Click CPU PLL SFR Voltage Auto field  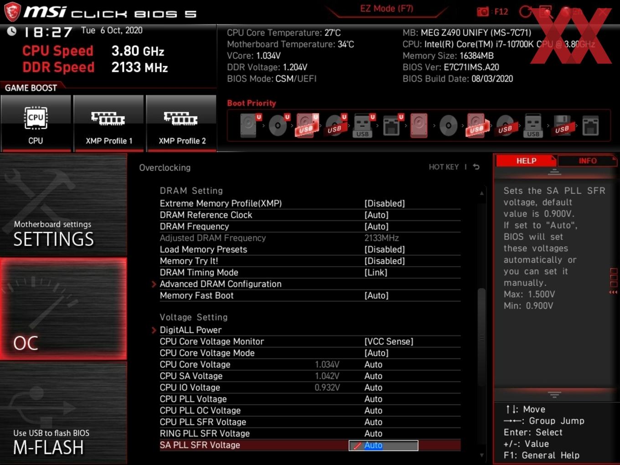[373, 422]
